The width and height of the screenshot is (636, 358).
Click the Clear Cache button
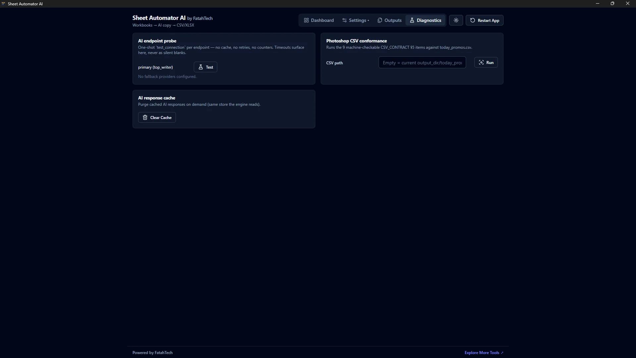157,117
